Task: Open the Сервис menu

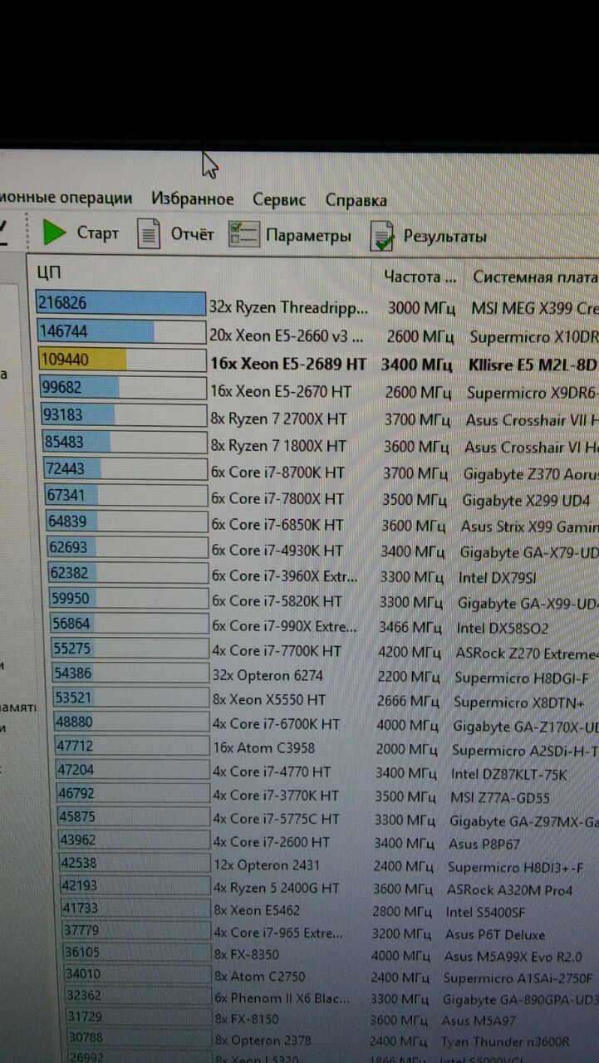Action: [280, 200]
